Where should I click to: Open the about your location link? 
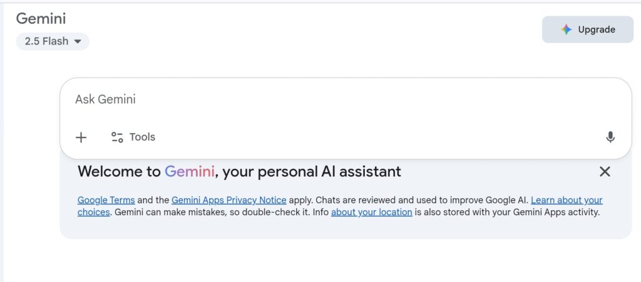(372, 213)
